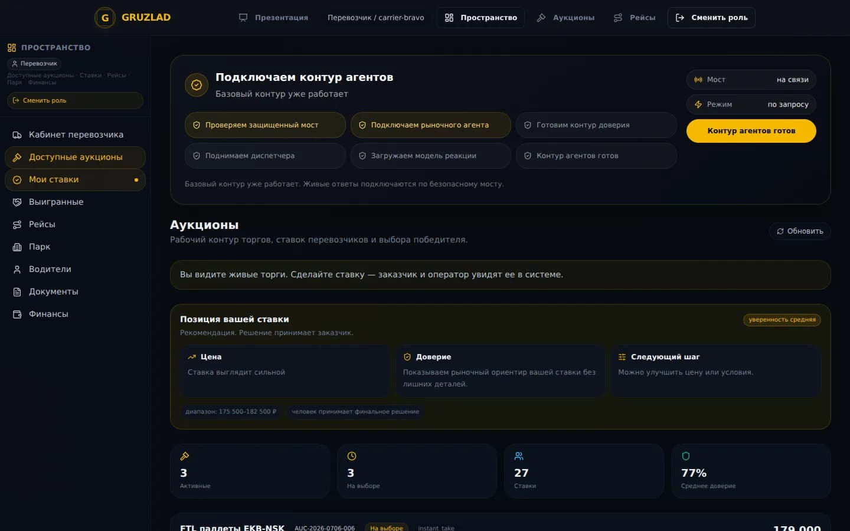Click the GRUZLAD logo icon

105,18
